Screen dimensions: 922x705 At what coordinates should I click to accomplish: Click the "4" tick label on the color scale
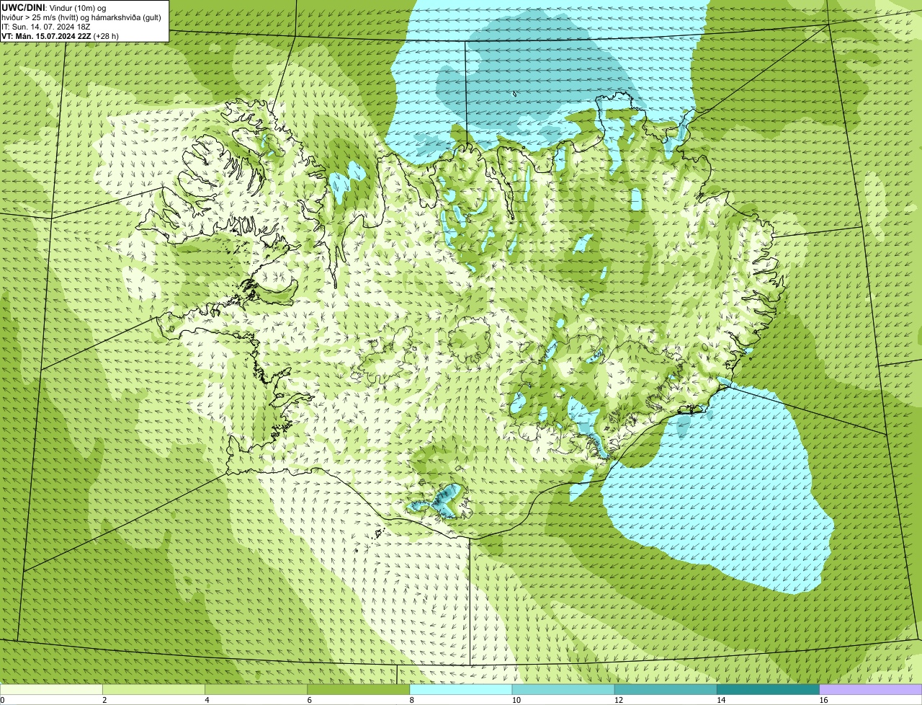click(207, 700)
